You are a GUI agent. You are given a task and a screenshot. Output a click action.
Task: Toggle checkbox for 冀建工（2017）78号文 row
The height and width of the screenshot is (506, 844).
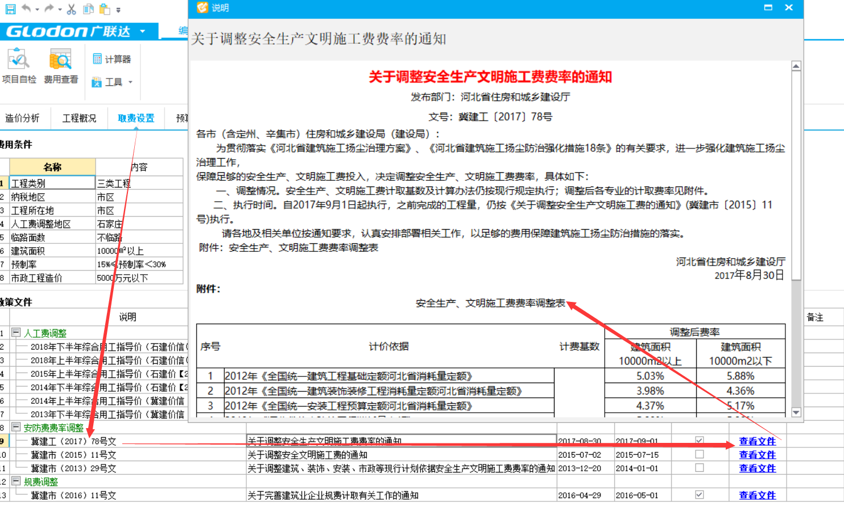point(700,441)
